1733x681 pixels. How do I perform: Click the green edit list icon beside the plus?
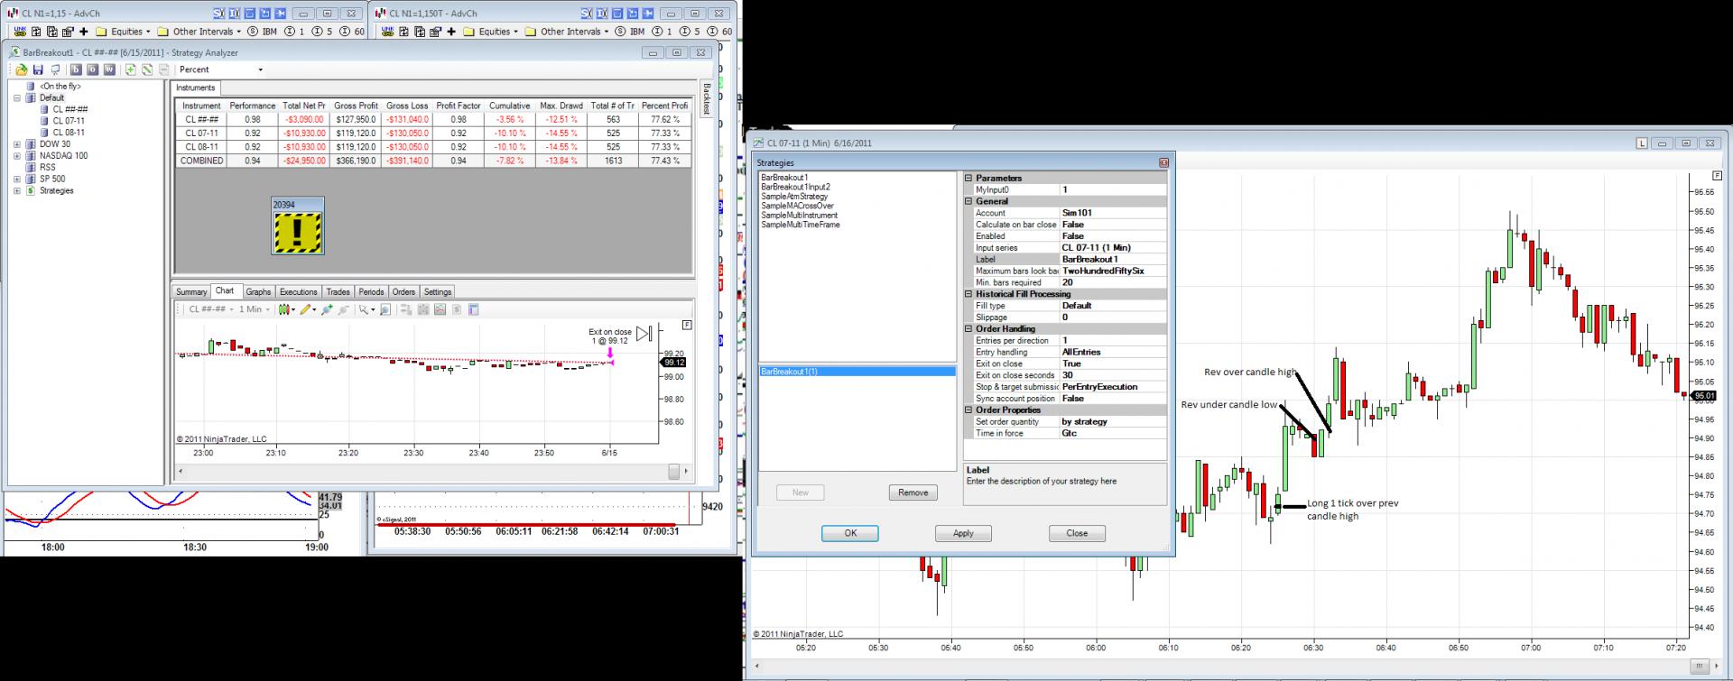[x=147, y=69]
